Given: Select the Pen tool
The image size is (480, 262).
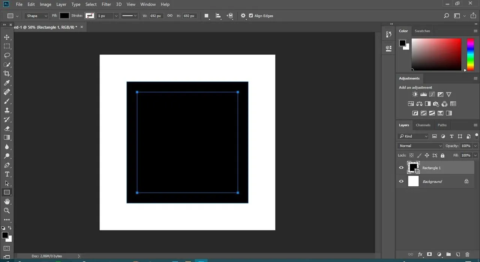Looking at the screenshot, I should click(7, 165).
